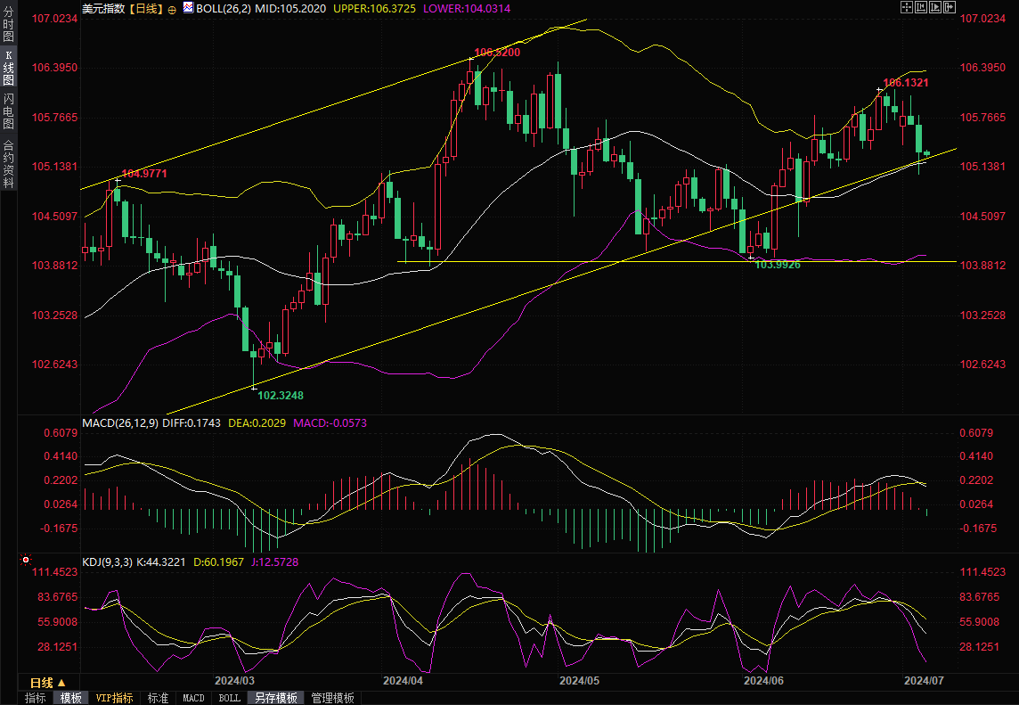Apply the 标准 template
Screen dimensions: 1019x705
[x=159, y=698]
